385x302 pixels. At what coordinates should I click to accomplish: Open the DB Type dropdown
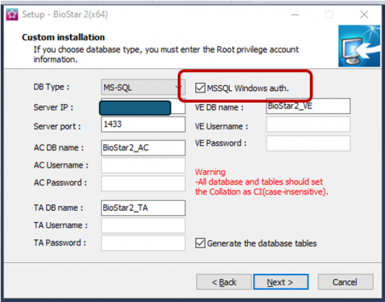pyautogui.click(x=143, y=87)
